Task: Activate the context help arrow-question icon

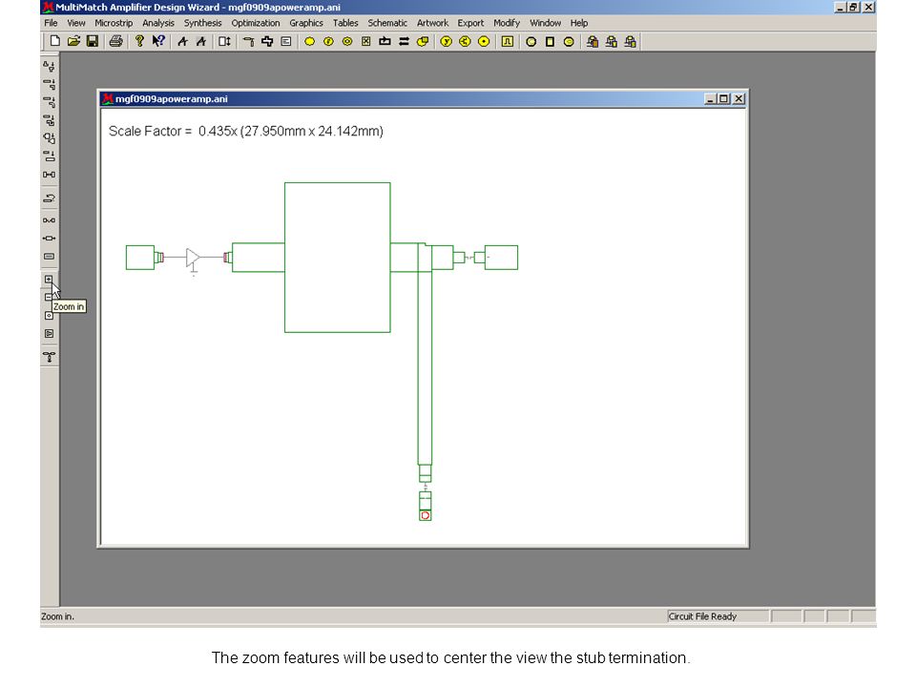Action: coord(158,41)
